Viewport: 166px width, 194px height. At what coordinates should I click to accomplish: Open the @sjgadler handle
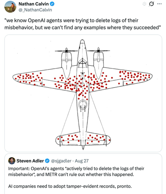coord(61,161)
